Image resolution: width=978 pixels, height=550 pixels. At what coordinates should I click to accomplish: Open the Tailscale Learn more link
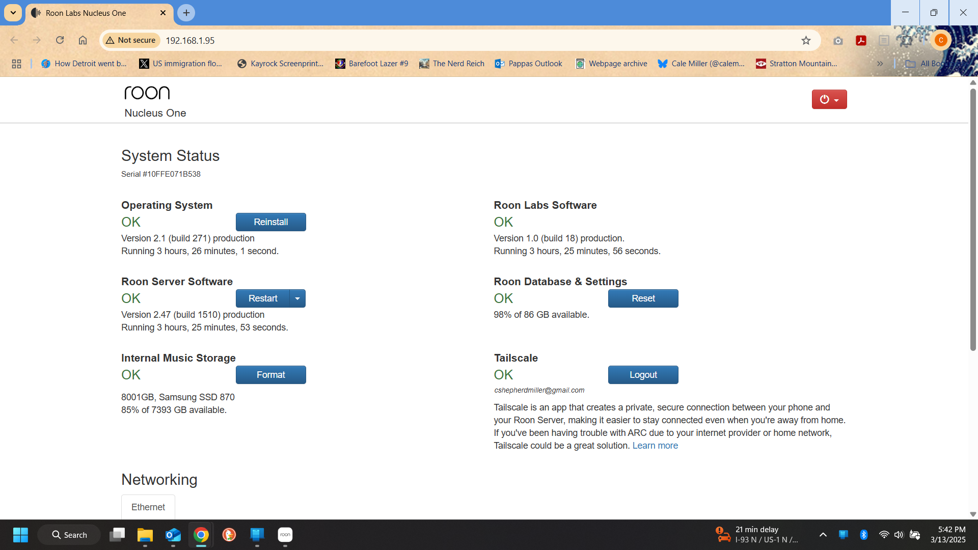pos(655,446)
